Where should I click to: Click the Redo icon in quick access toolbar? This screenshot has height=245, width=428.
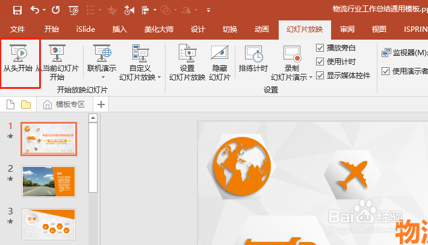56,10
